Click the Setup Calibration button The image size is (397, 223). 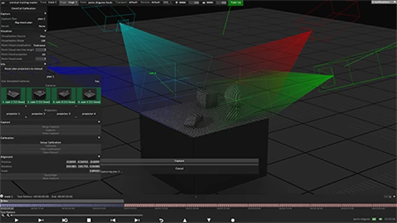click(51, 142)
